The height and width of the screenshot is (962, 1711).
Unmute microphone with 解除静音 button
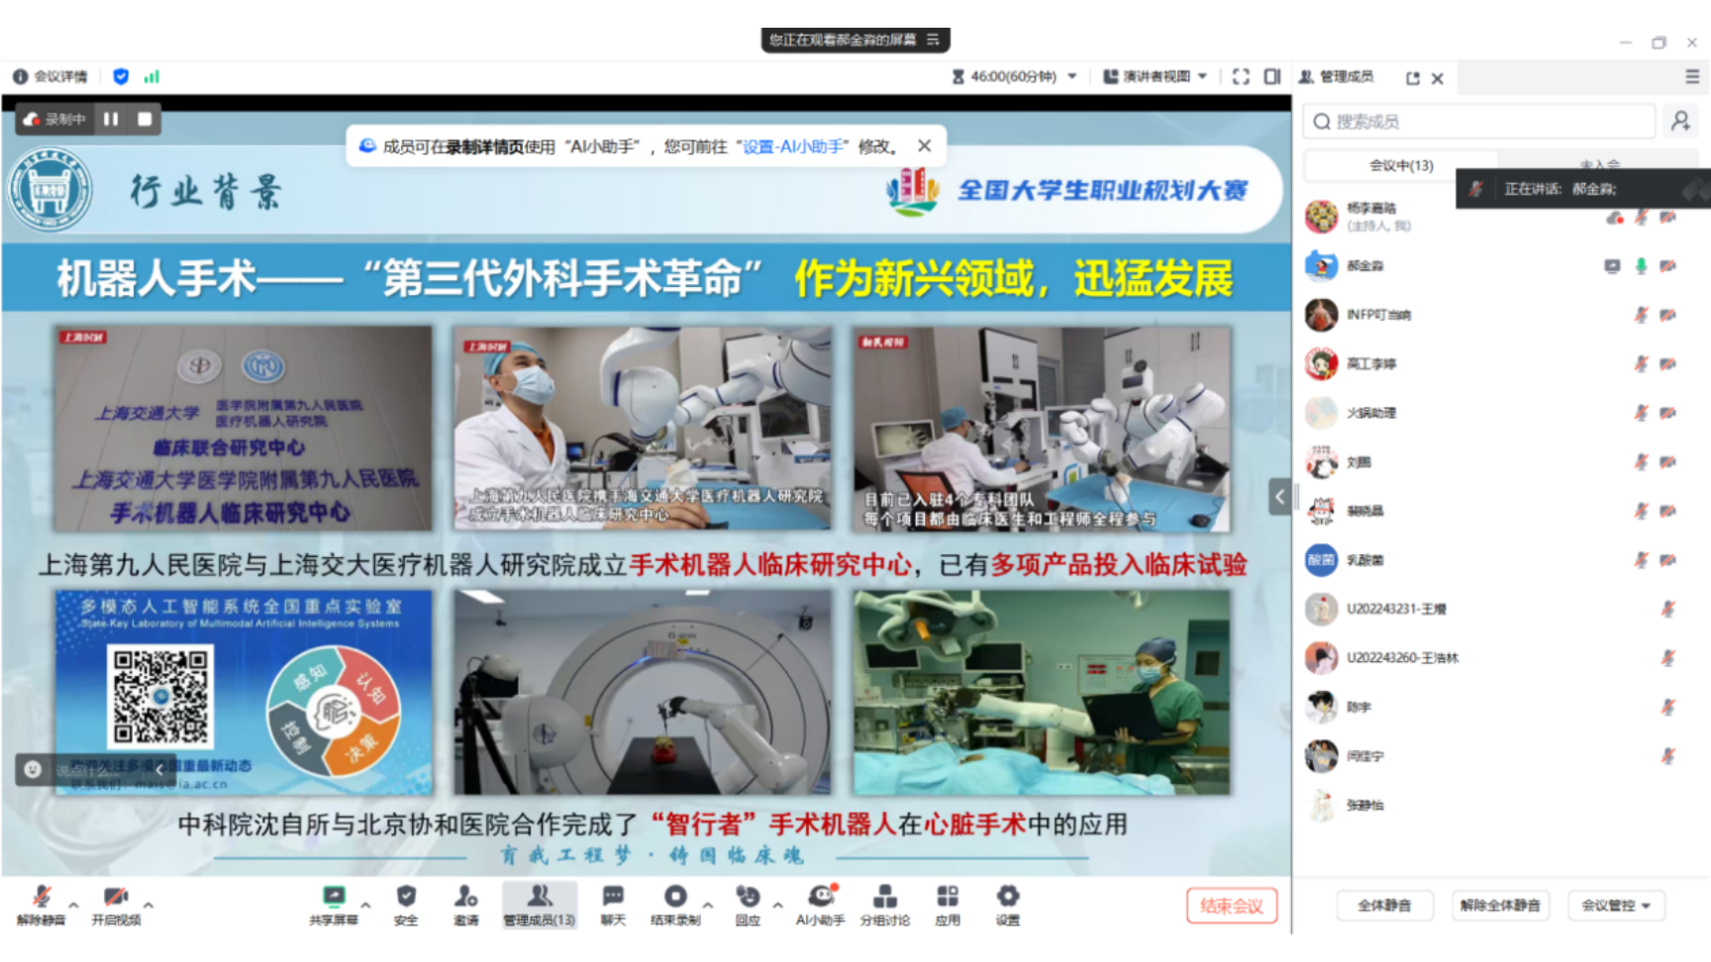tap(41, 905)
